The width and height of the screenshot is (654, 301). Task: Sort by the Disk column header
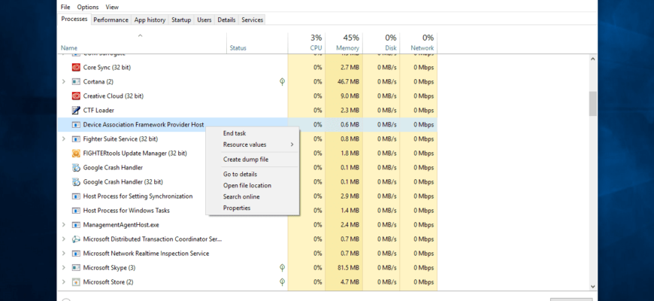tap(381, 43)
